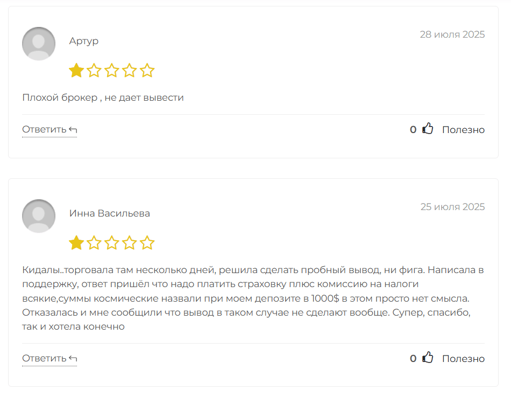Click reply arrow icon in Артур's review
Image resolution: width=511 pixels, height=397 pixels.
click(73, 130)
